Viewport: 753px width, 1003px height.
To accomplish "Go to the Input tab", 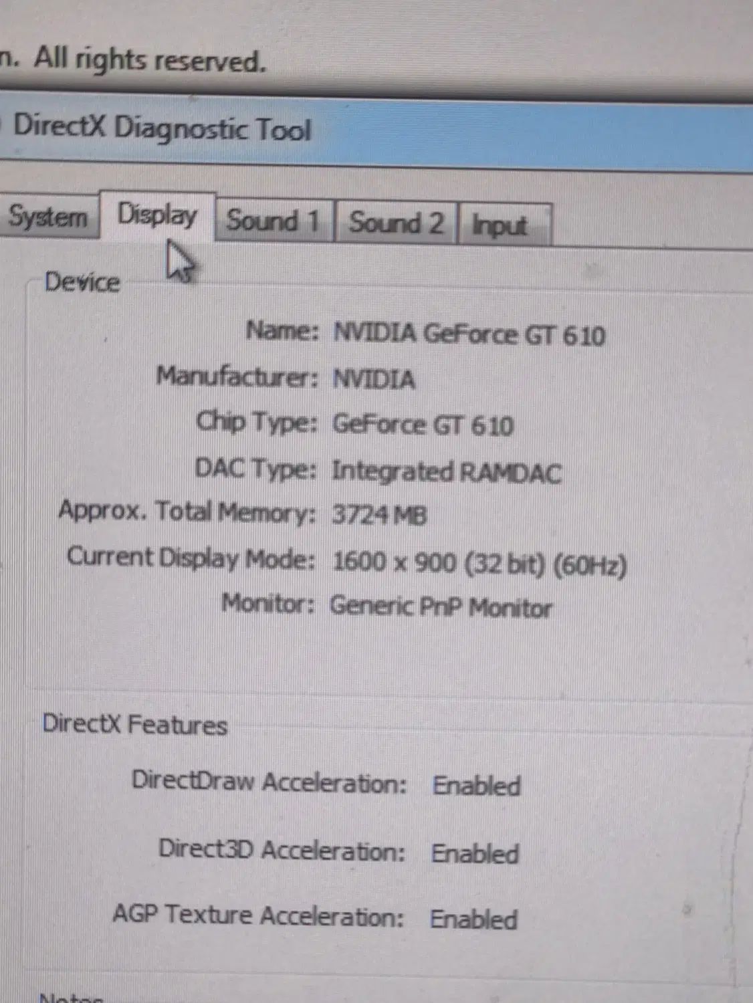I will 505,225.
